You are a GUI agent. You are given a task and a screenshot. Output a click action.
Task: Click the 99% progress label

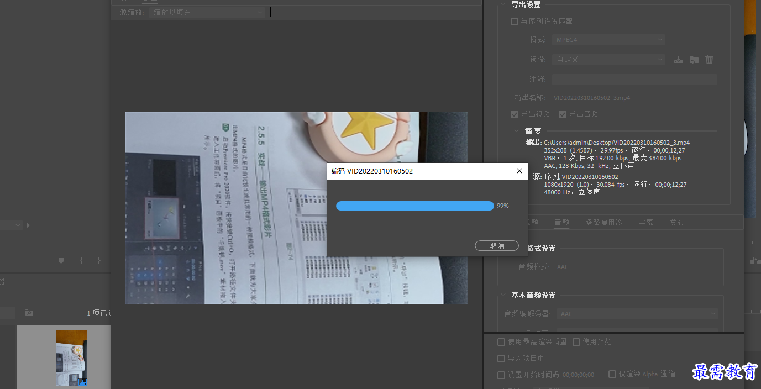point(502,206)
